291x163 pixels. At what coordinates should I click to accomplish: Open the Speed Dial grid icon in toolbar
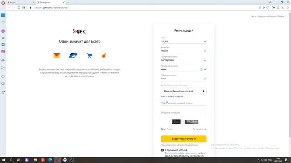point(24,8)
